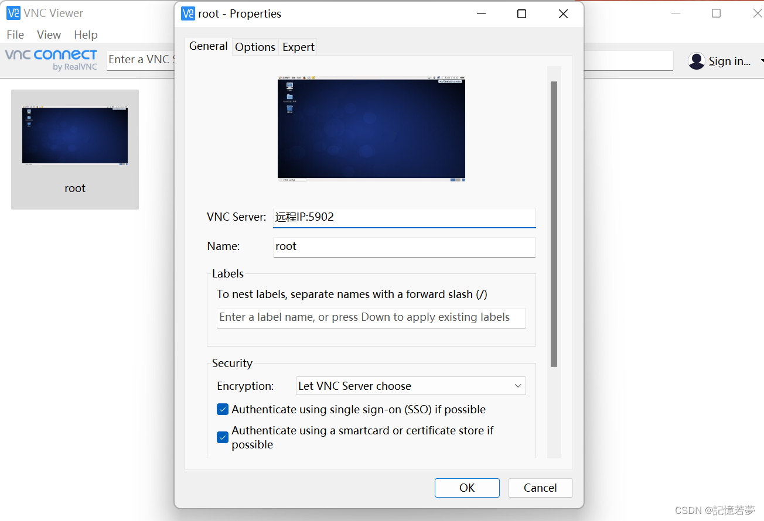The image size is (764, 521).
Task: Switch to the Options tab
Action: (255, 47)
